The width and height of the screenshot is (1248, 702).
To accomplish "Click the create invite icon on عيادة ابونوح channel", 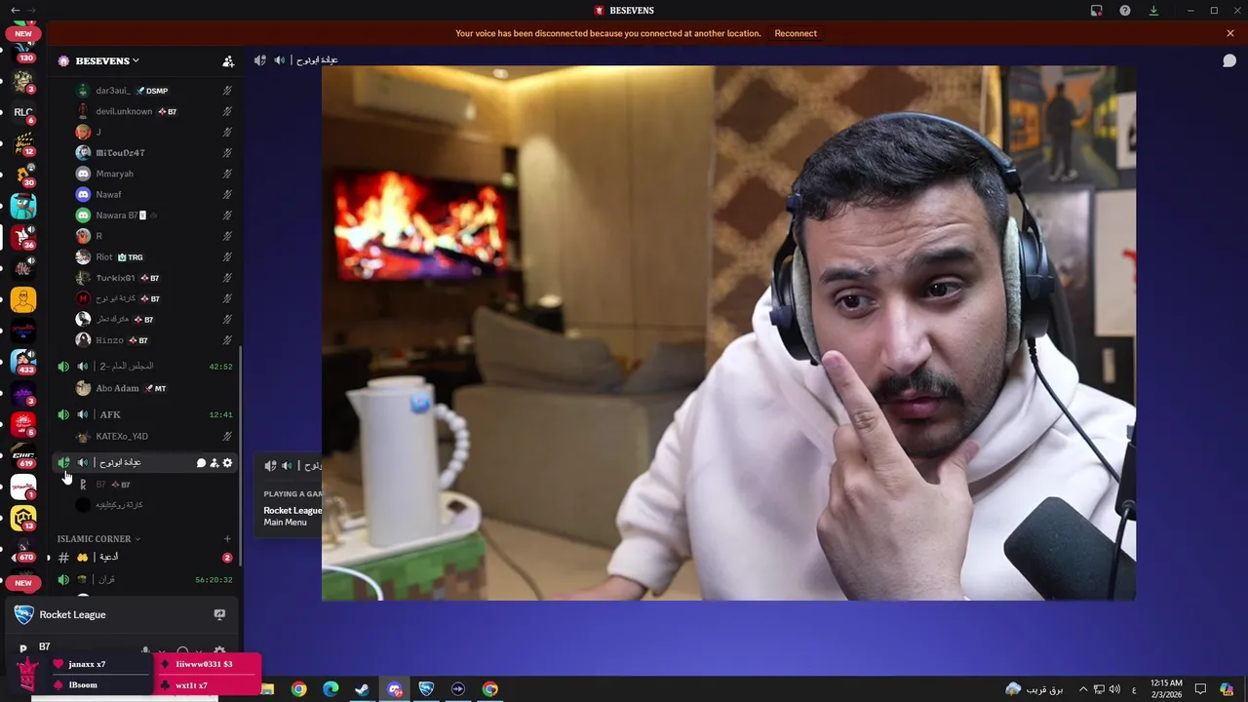I will pyautogui.click(x=214, y=462).
